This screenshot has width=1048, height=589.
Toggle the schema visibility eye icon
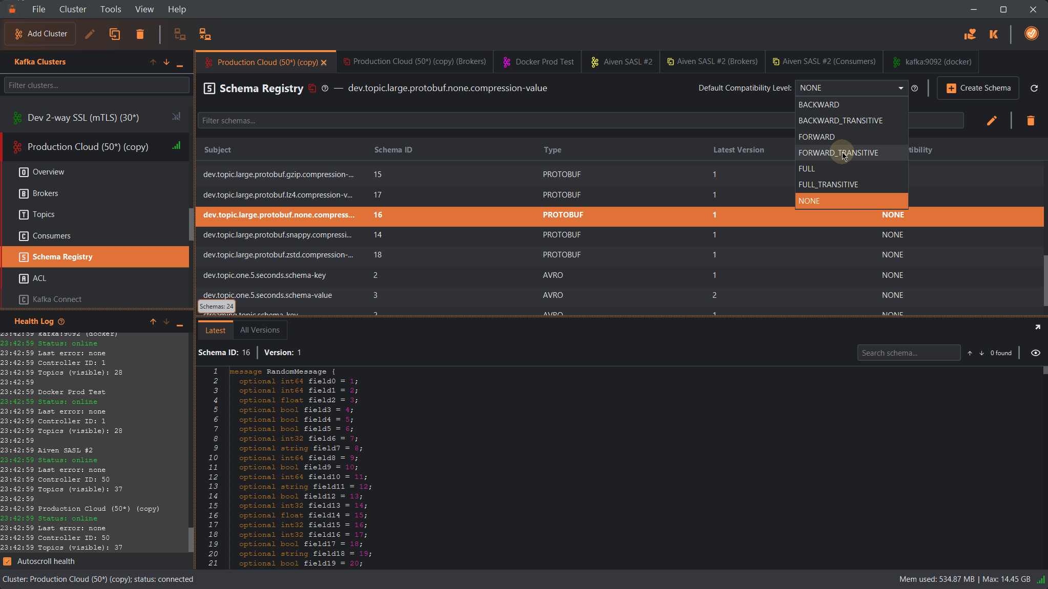point(1035,353)
